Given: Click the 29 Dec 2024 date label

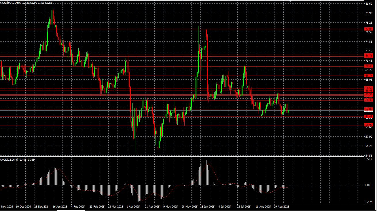Looking at the screenshot, I should [x=41, y=207].
